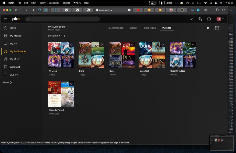Screen dimensions: 236x153
Task: Click smart playlist gear on Recently Played
Action: (71, 84)
